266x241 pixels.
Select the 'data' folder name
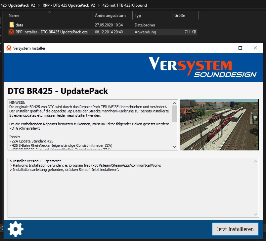[x=19, y=25]
